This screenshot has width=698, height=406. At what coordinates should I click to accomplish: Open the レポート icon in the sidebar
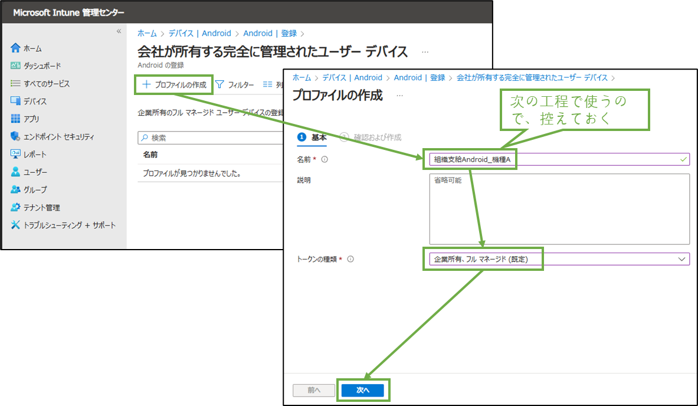click(x=15, y=154)
